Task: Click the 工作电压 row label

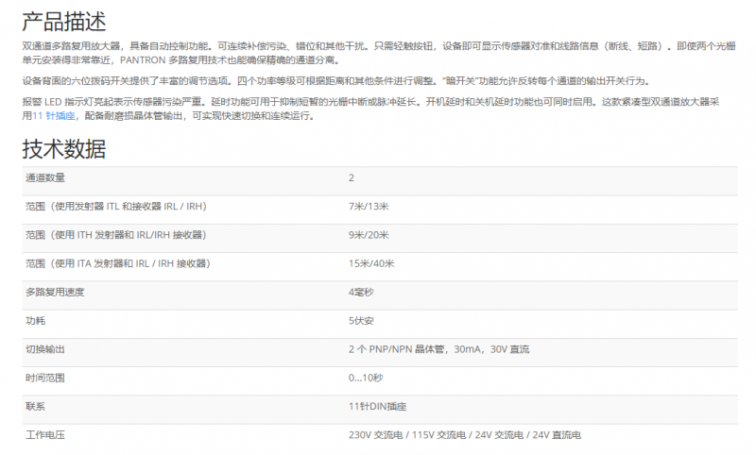Action: pyautogui.click(x=45, y=435)
